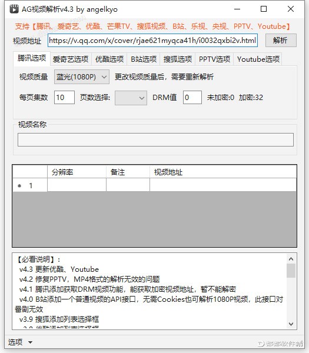Open the 搜狐选项 tab

178,59
